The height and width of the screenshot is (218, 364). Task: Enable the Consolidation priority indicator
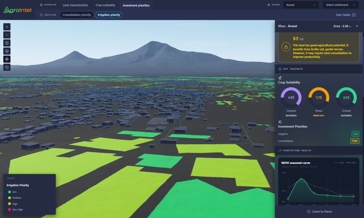(x=77, y=15)
